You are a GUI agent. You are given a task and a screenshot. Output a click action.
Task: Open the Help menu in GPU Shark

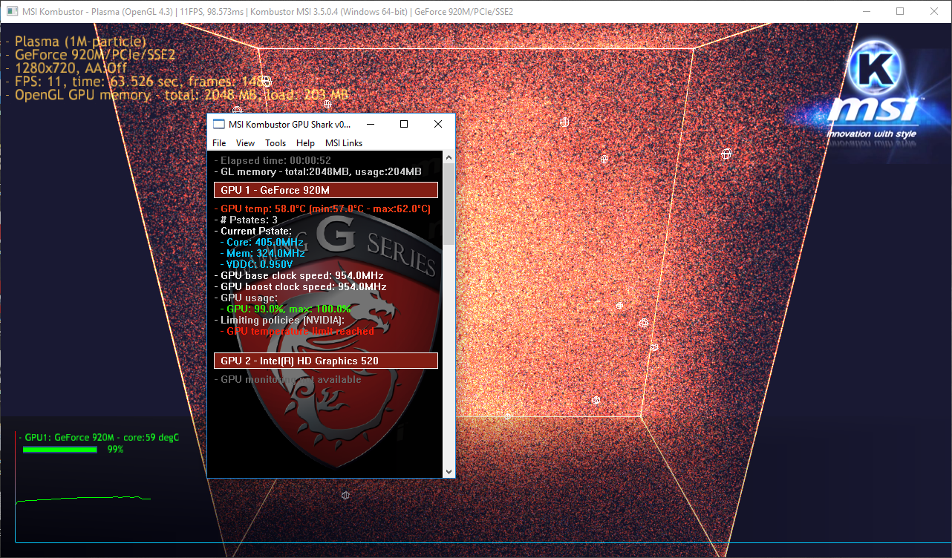(x=305, y=143)
